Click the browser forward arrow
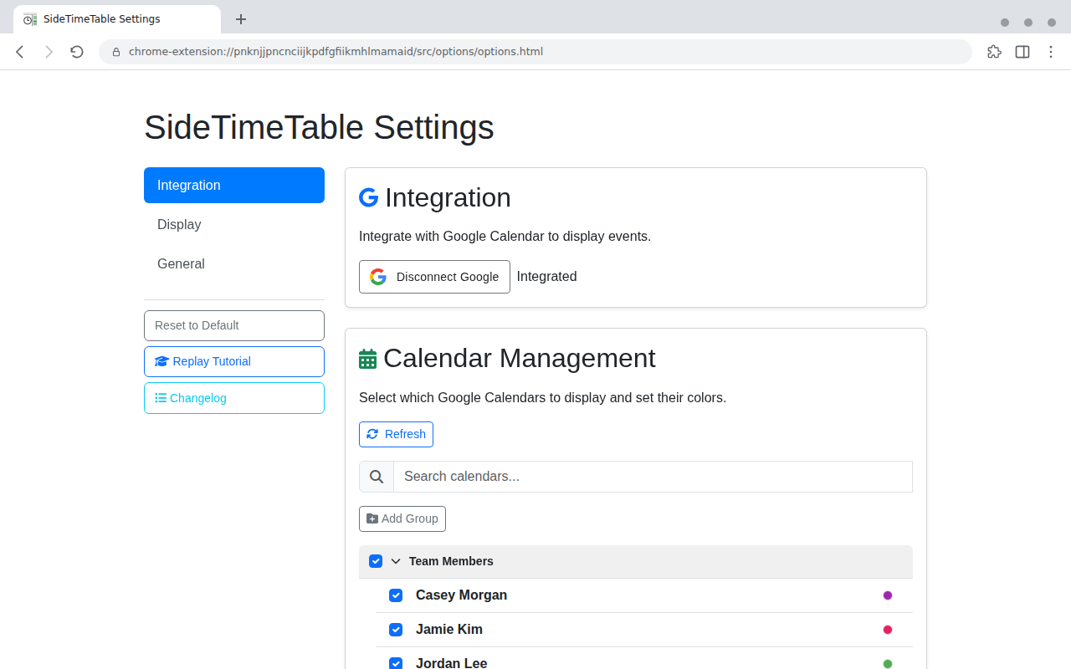 point(49,52)
